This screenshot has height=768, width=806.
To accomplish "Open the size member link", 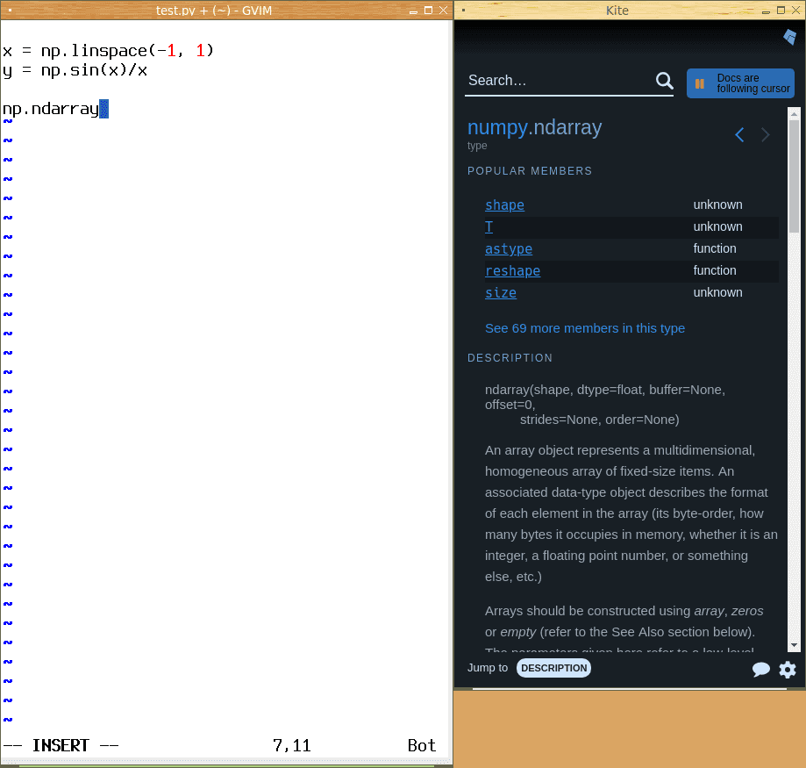I will [x=501, y=292].
